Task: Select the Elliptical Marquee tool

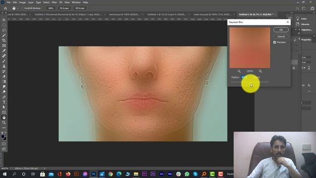Action: point(4,25)
